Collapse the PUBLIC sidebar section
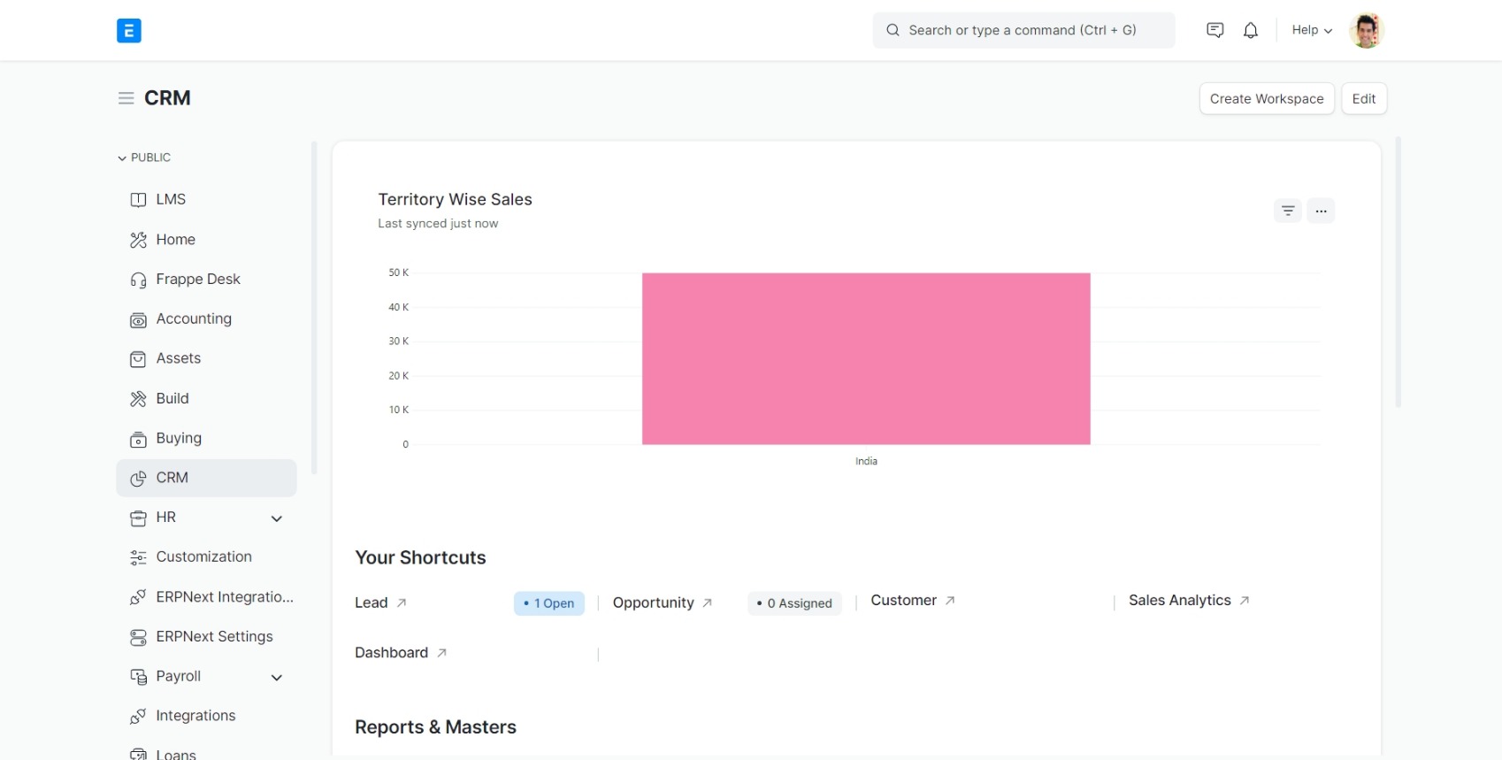 point(144,157)
